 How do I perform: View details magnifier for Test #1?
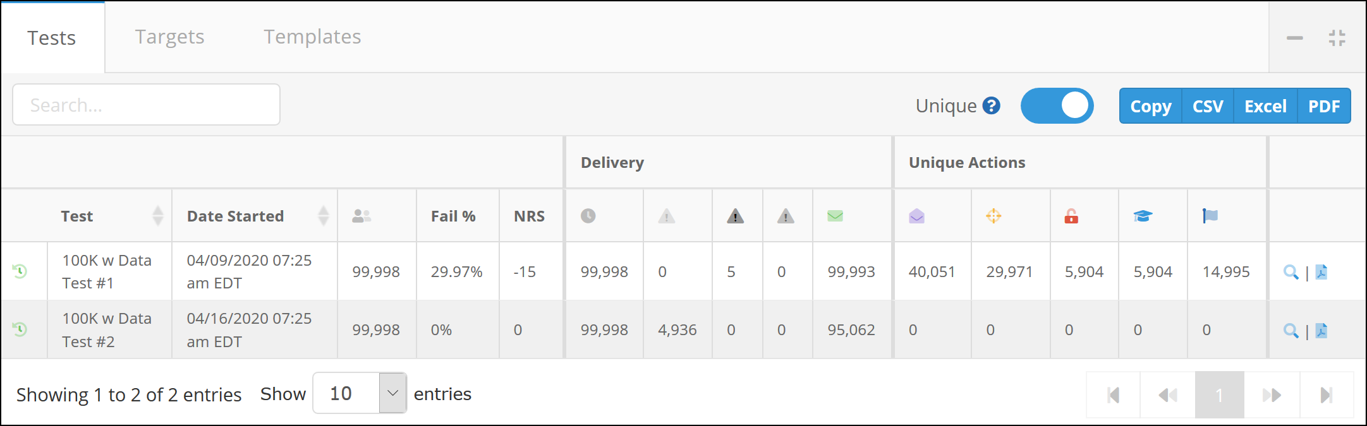pyautogui.click(x=1291, y=272)
